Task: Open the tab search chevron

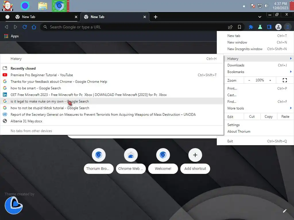Action: 260,17
